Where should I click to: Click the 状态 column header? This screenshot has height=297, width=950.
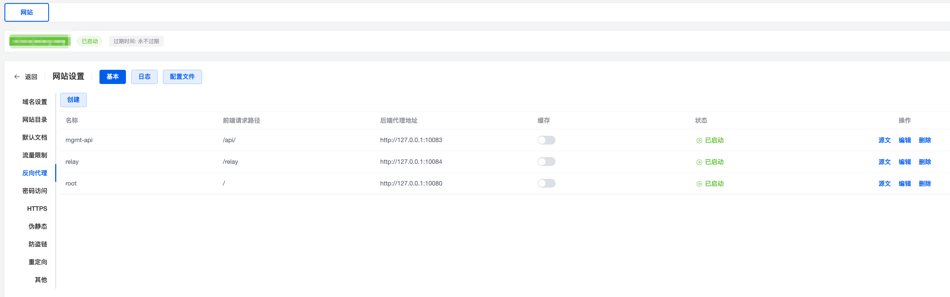(x=701, y=120)
